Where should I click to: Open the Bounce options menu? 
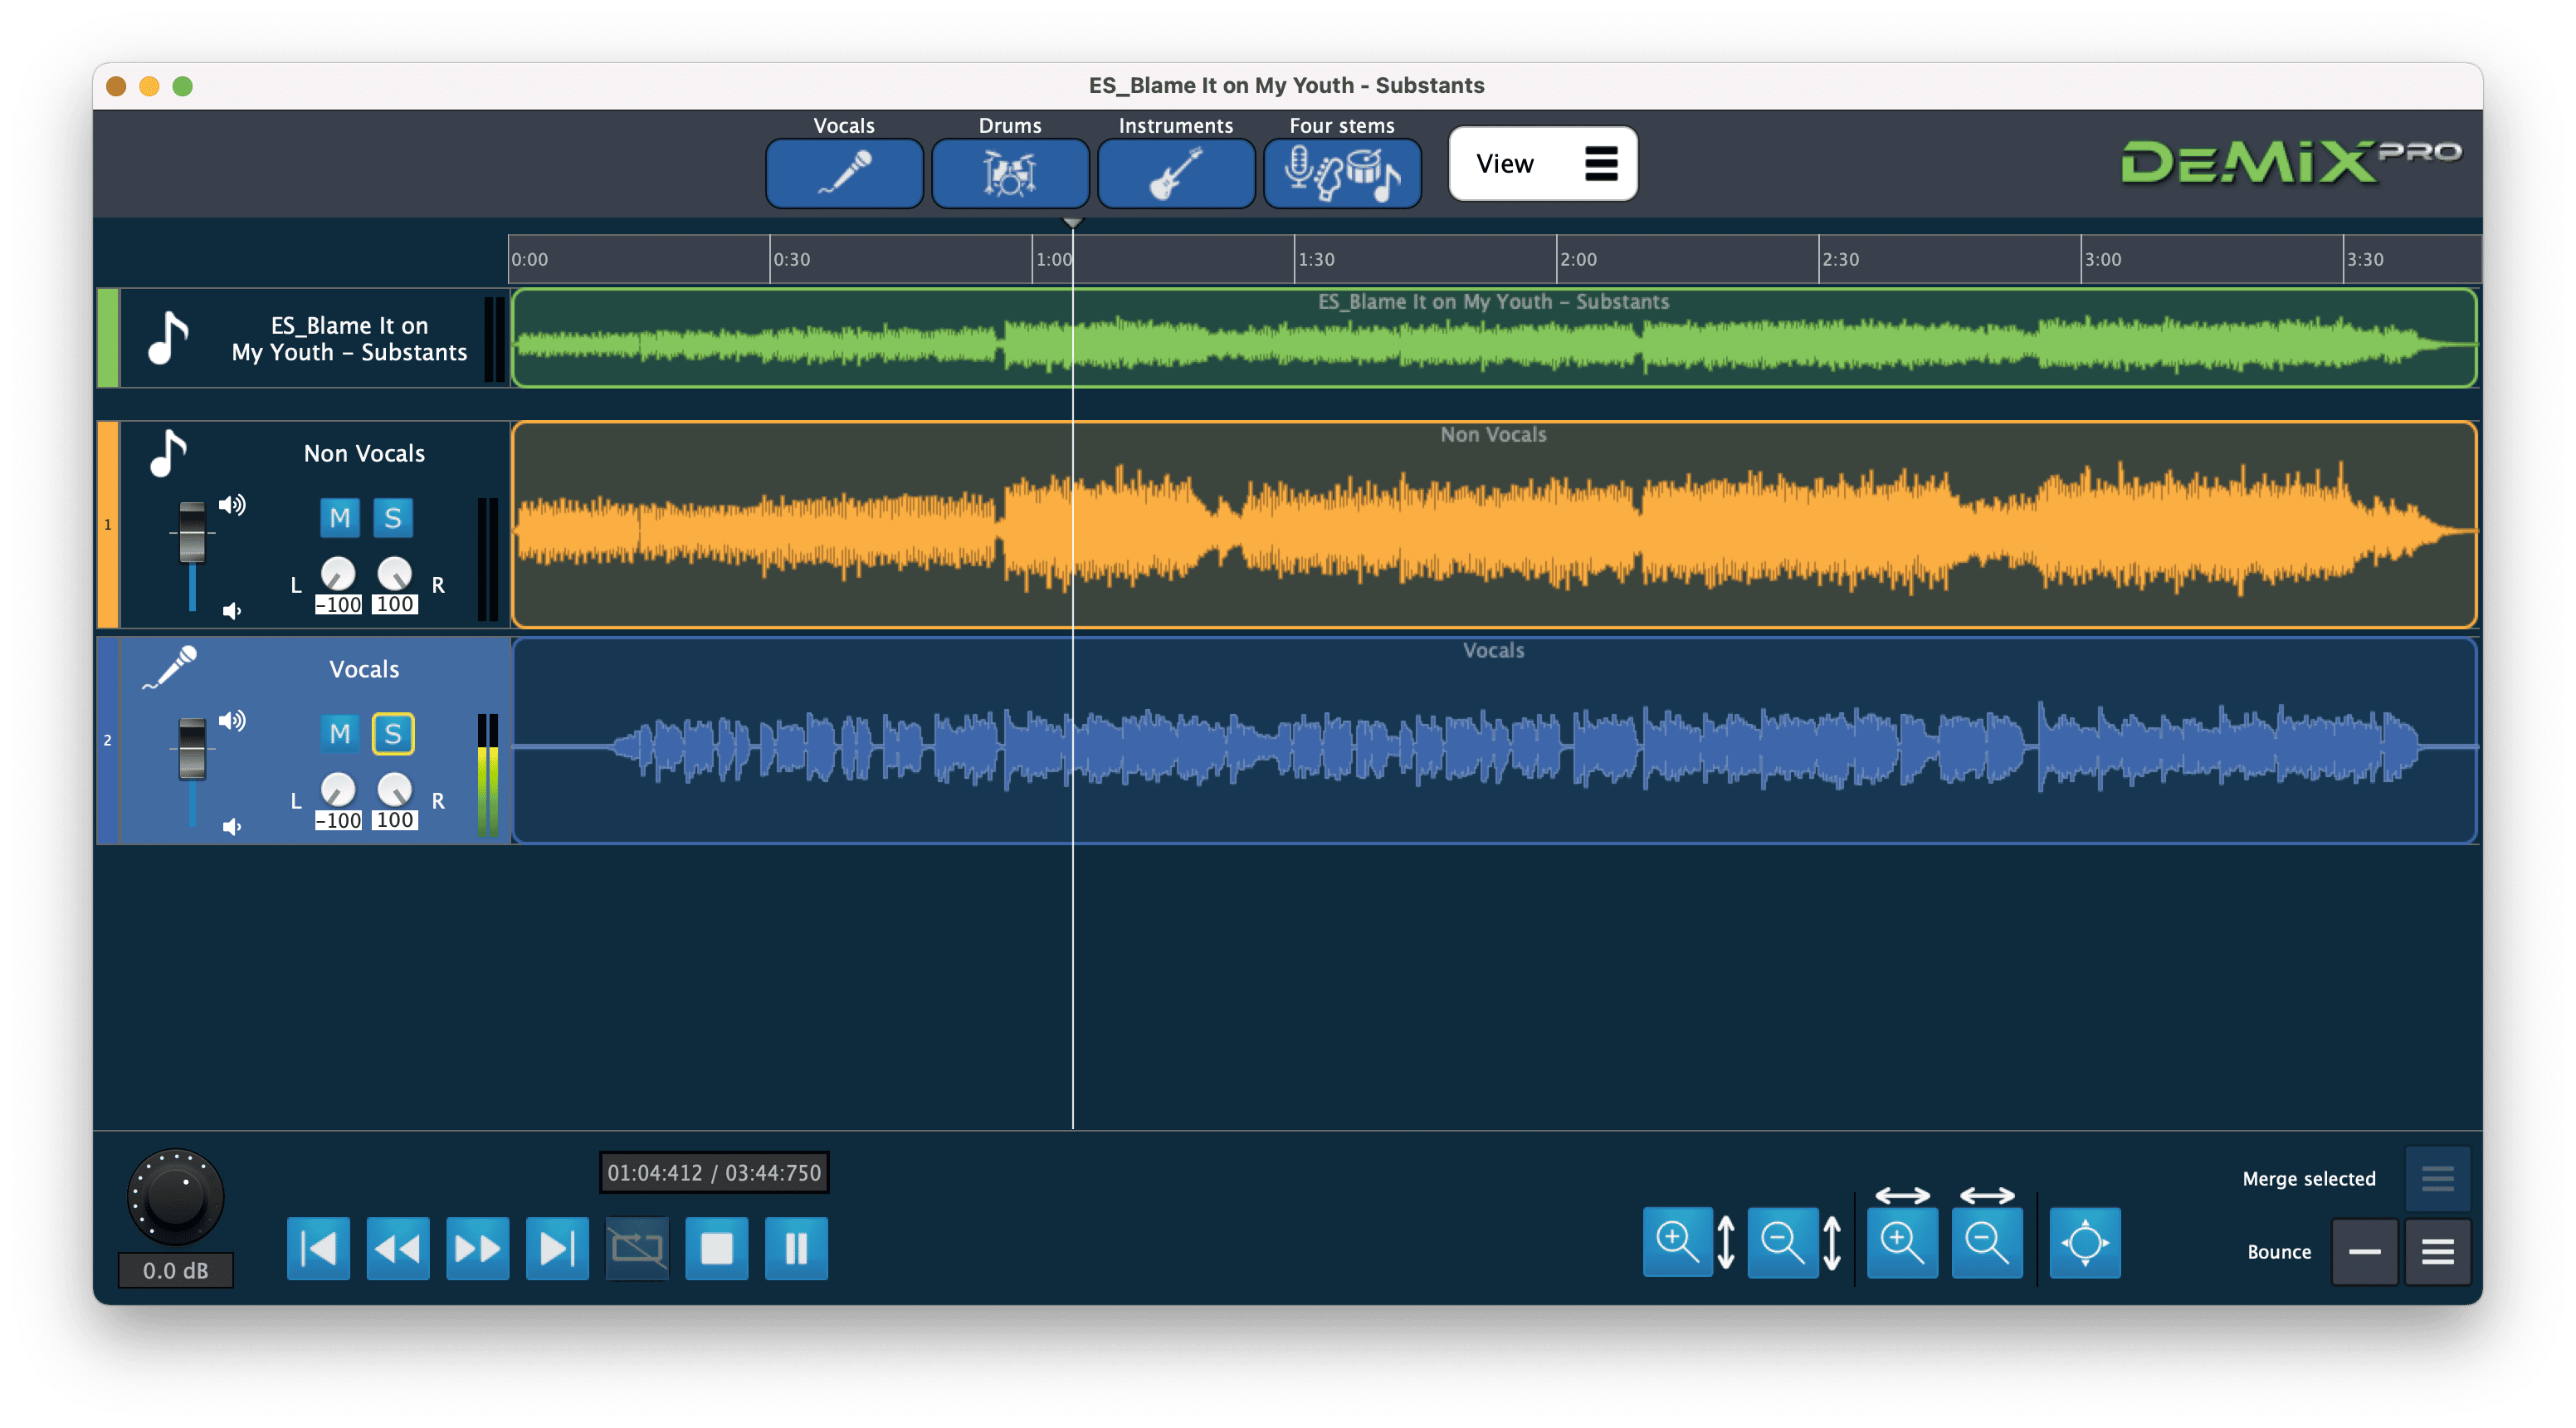(2437, 1251)
